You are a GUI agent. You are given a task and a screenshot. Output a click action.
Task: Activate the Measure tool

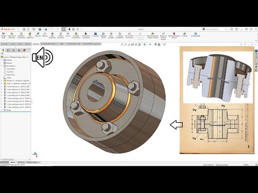click(38, 35)
